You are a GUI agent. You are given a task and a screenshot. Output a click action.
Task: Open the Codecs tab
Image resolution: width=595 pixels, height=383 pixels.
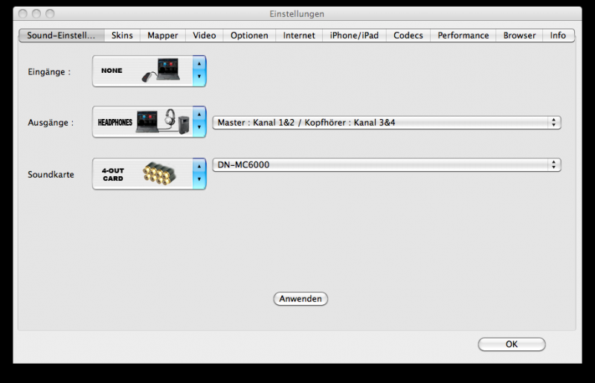408,35
